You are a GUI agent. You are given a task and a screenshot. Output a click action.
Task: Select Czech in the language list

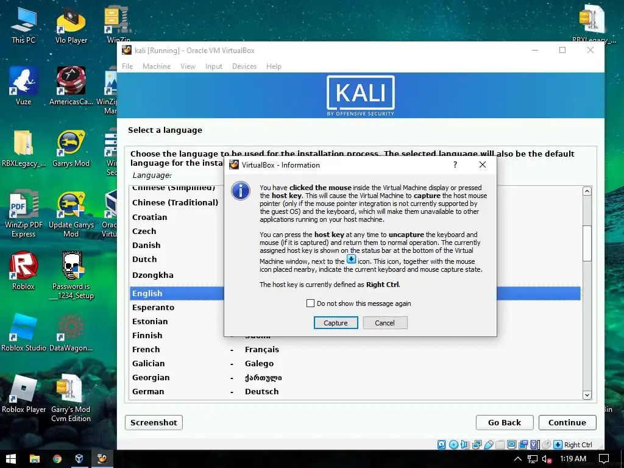[144, 231]
